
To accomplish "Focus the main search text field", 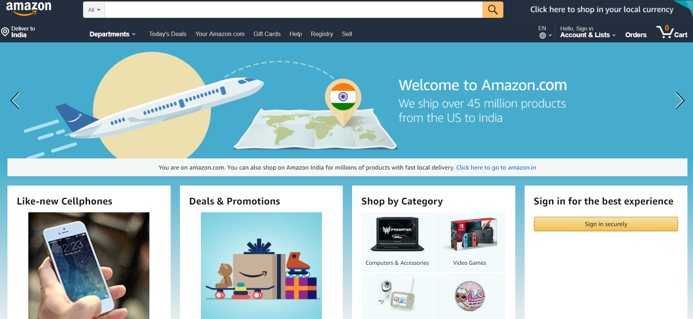I will coord(293,10).
